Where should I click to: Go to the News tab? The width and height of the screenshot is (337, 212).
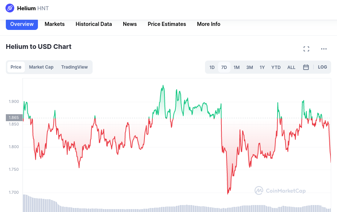pyautogui.click(x=130, y=24)
